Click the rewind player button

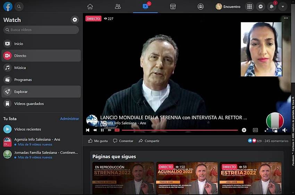pos(95,130)
